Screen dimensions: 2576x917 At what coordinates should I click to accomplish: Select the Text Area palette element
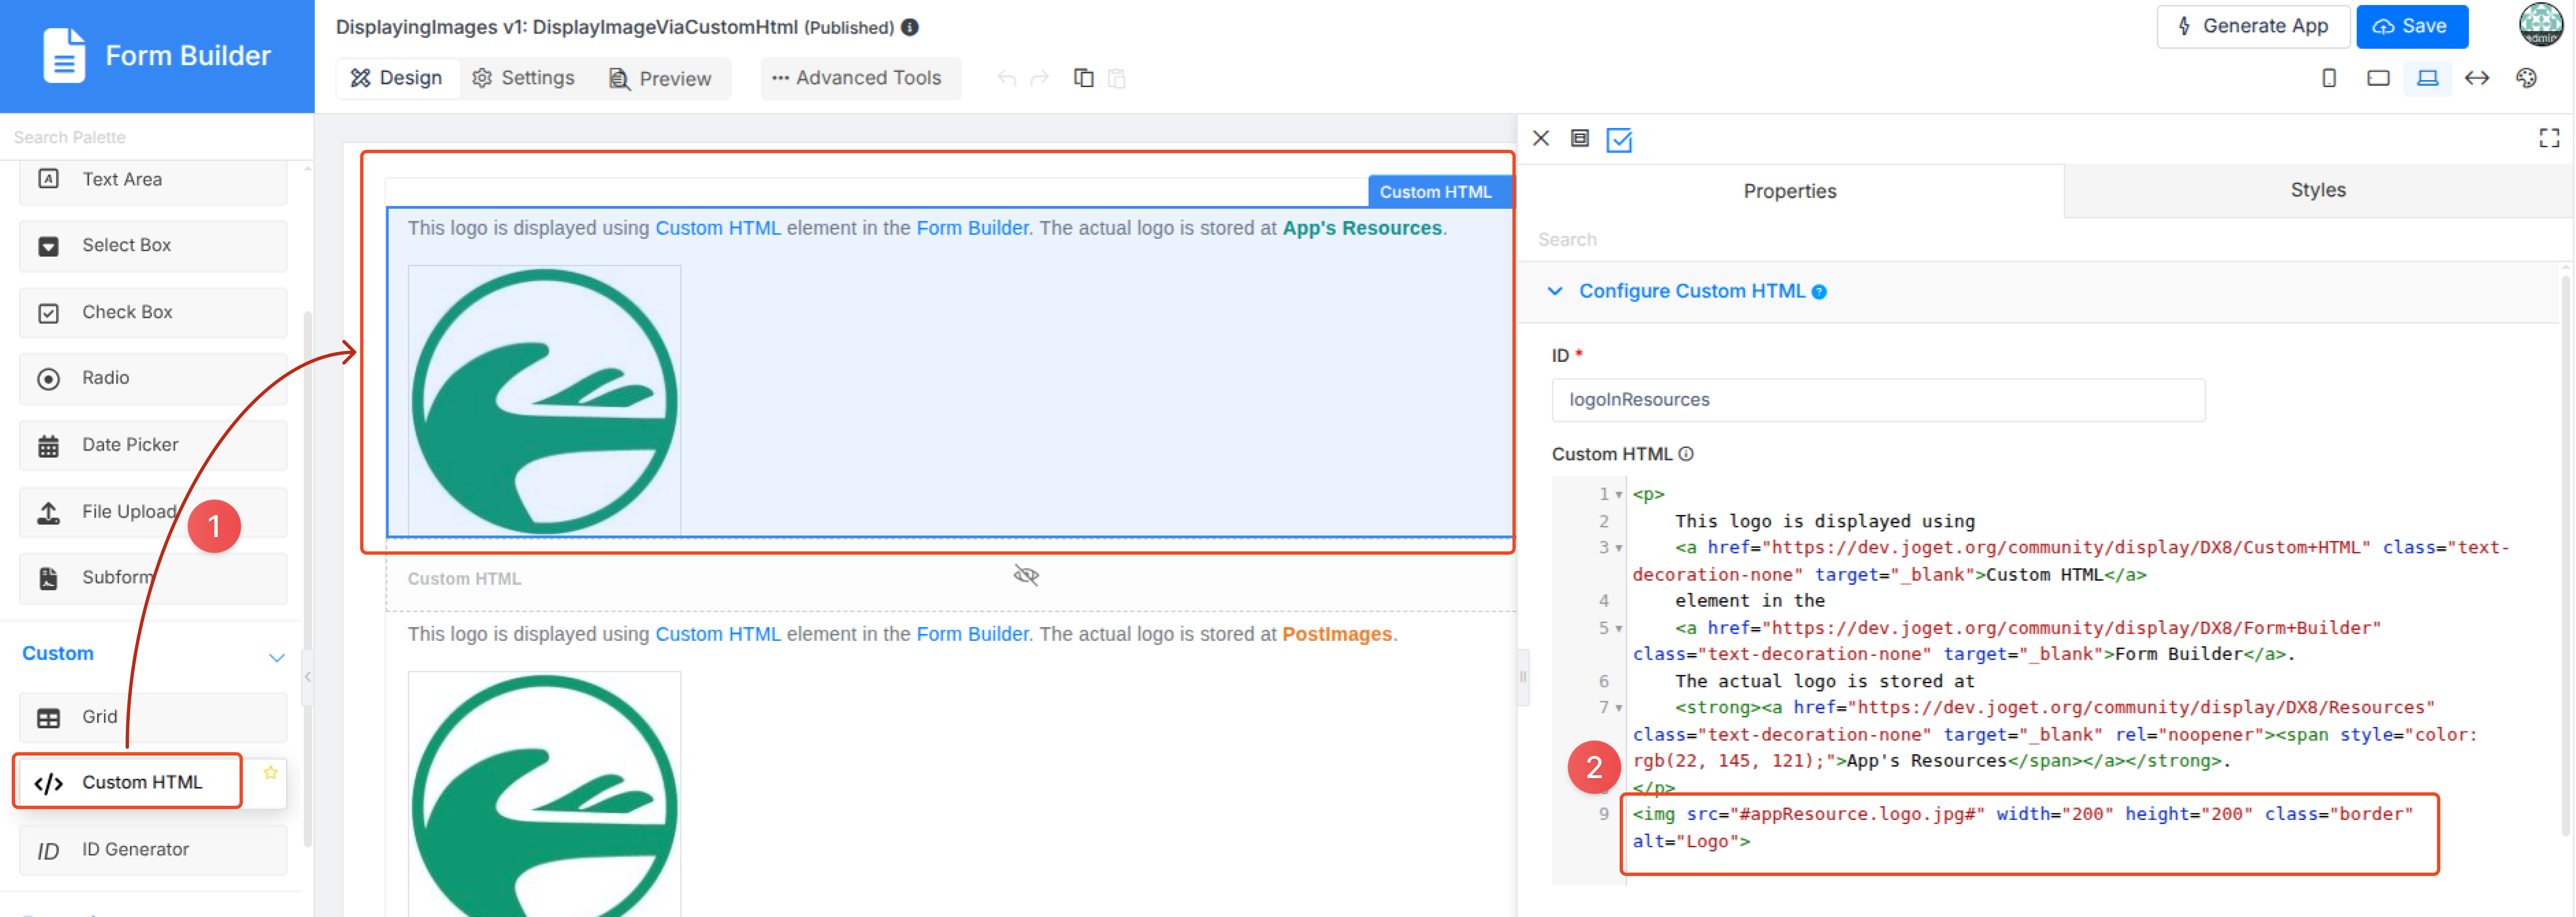(153, 180)
